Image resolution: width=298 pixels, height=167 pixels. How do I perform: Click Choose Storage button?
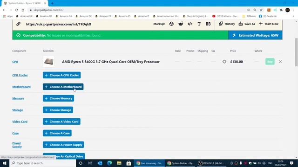point(58,110)
